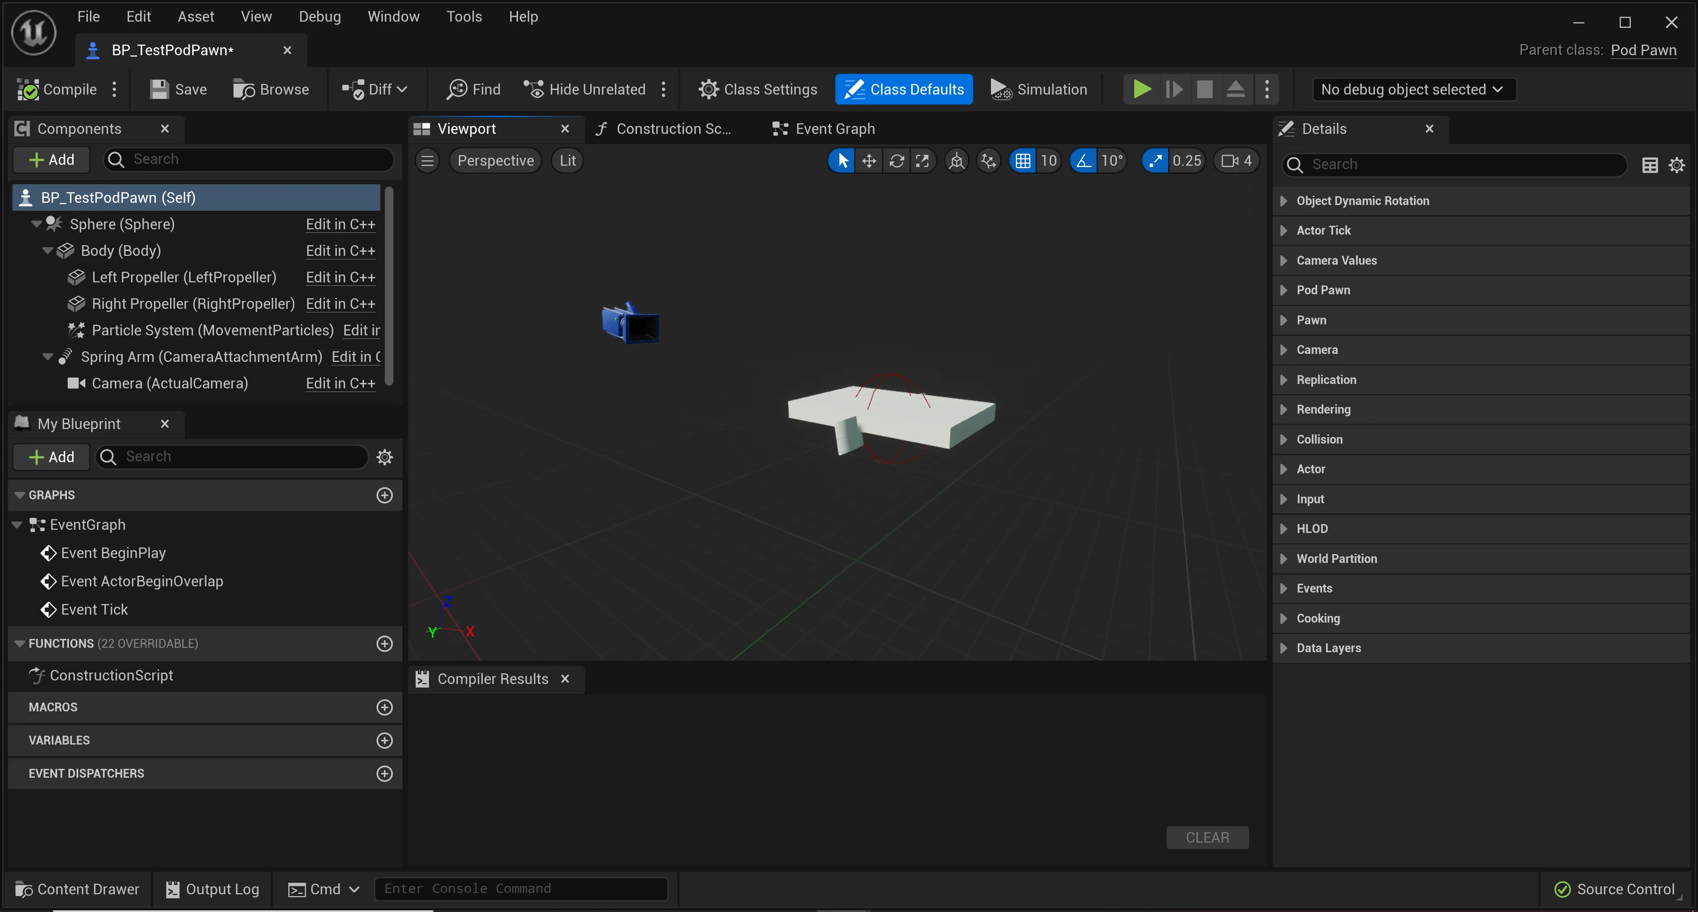Screen dimensions: 1698x912
Task: Toggle grid snapping
Action: tap(1022, 161)
